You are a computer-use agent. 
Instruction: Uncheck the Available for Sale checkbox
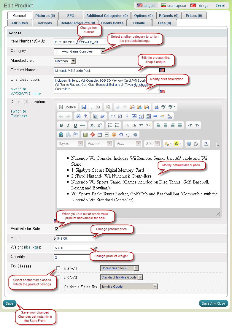point(57,229)
